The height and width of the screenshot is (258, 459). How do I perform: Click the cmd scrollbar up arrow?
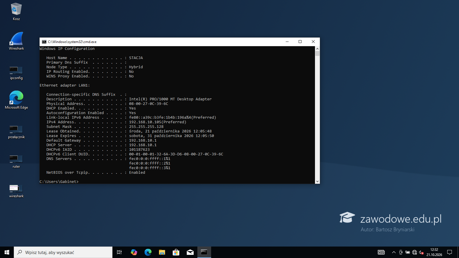pyautogui.click(x=317, y=49)
